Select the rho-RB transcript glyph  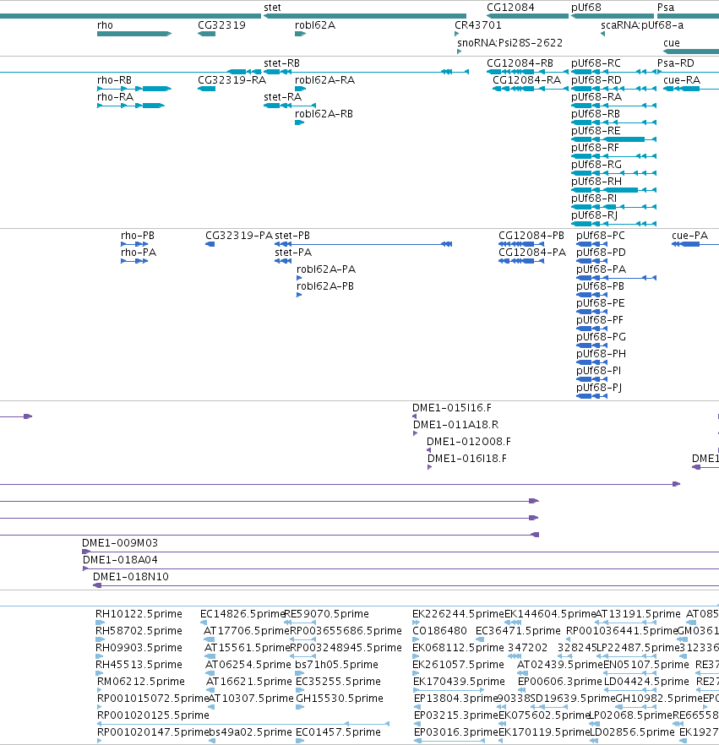[134, 89]
